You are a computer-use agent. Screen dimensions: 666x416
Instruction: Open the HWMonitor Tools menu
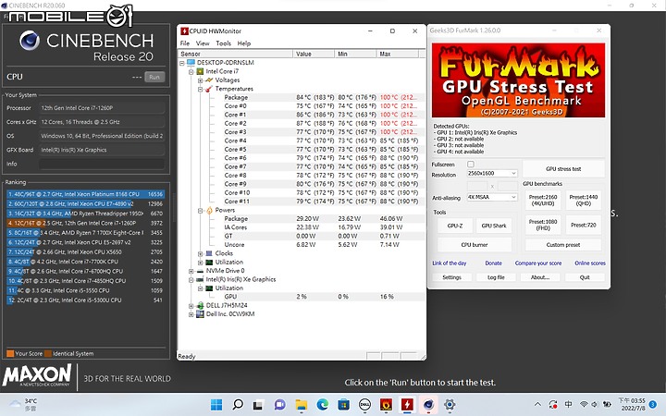point(224,43)
